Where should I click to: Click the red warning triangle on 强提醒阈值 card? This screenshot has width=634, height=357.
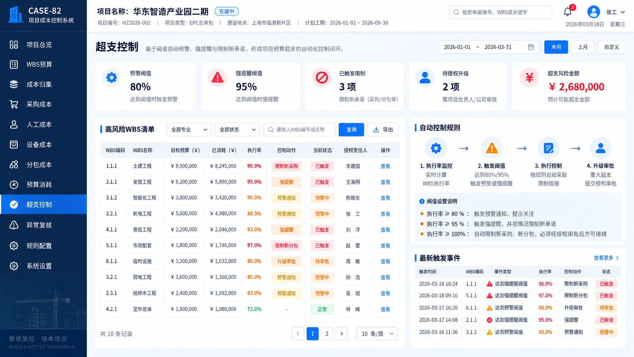(217, 77)
